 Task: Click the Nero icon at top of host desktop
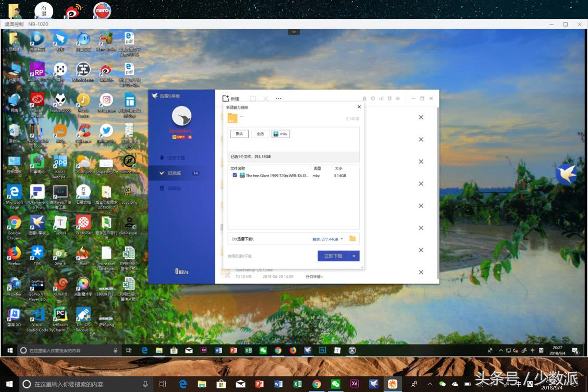point(102,10)
